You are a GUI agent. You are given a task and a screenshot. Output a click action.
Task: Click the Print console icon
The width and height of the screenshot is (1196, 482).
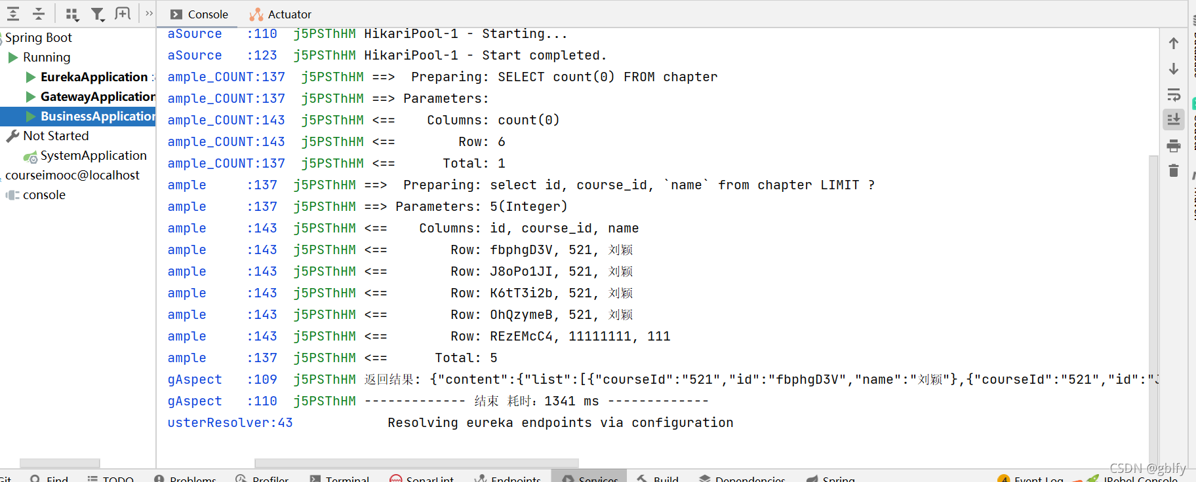click(x=1174, y=145)
